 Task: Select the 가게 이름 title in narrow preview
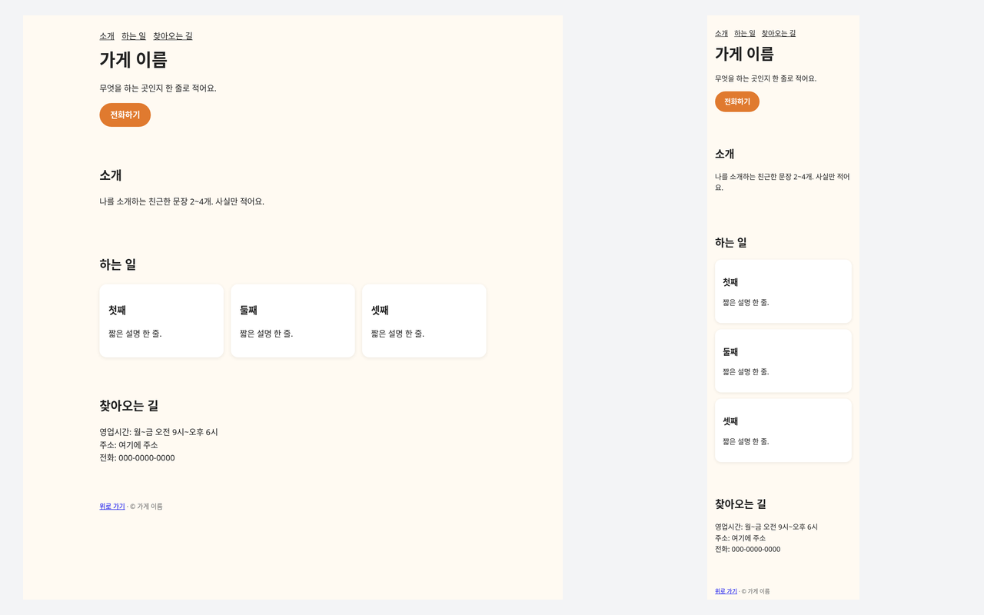point(744,54)
